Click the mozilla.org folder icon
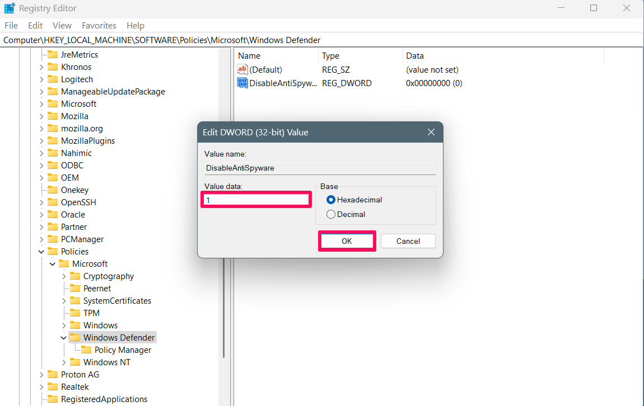This screenshot has width=644, height=406. click(53, 129)
